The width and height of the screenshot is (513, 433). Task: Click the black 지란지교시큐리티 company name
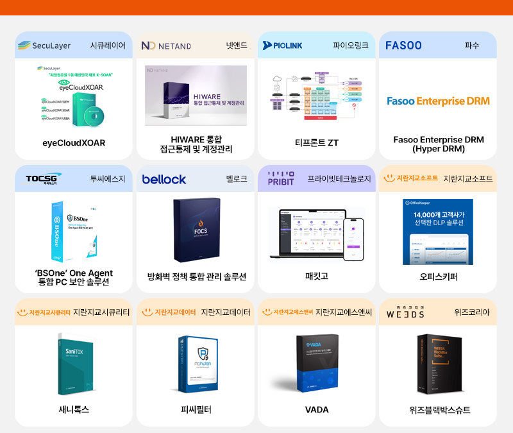(101, 312)
